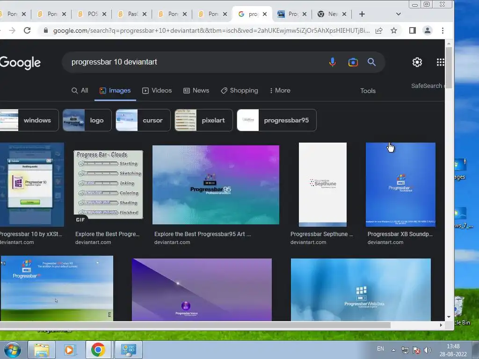Filter images by the windows chip

point(29,120)
